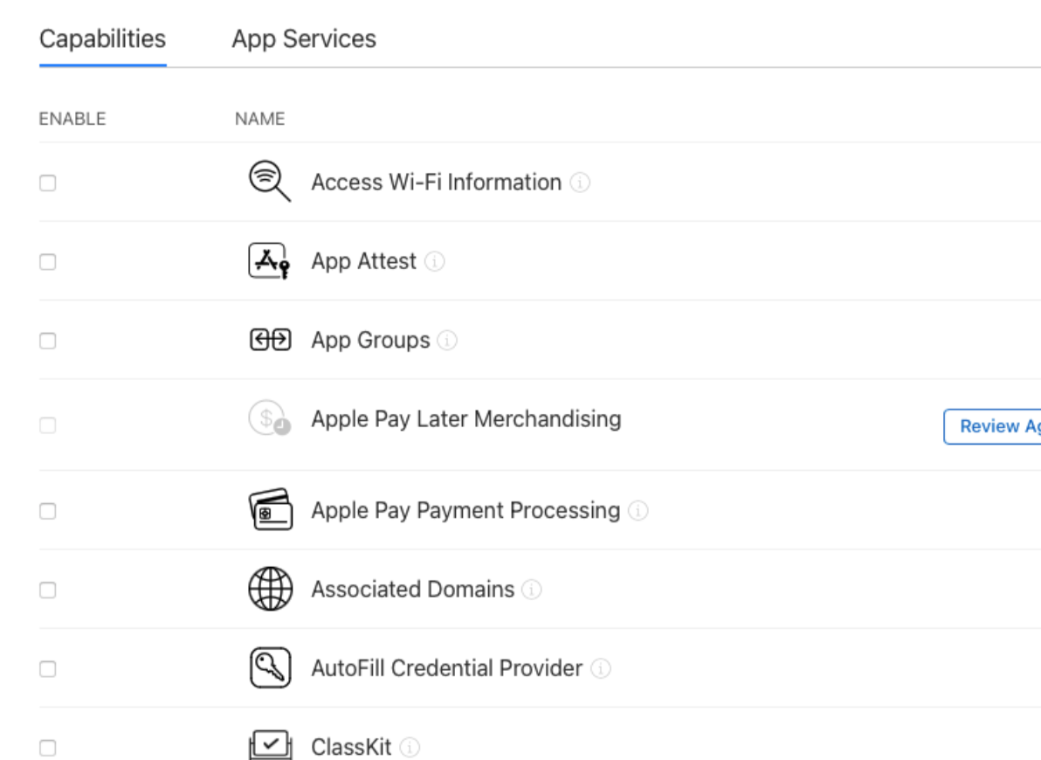This screenshot has height=760, width=1041.
Task: Select the 'App Attest' label
Action: [x=364, y=261]
